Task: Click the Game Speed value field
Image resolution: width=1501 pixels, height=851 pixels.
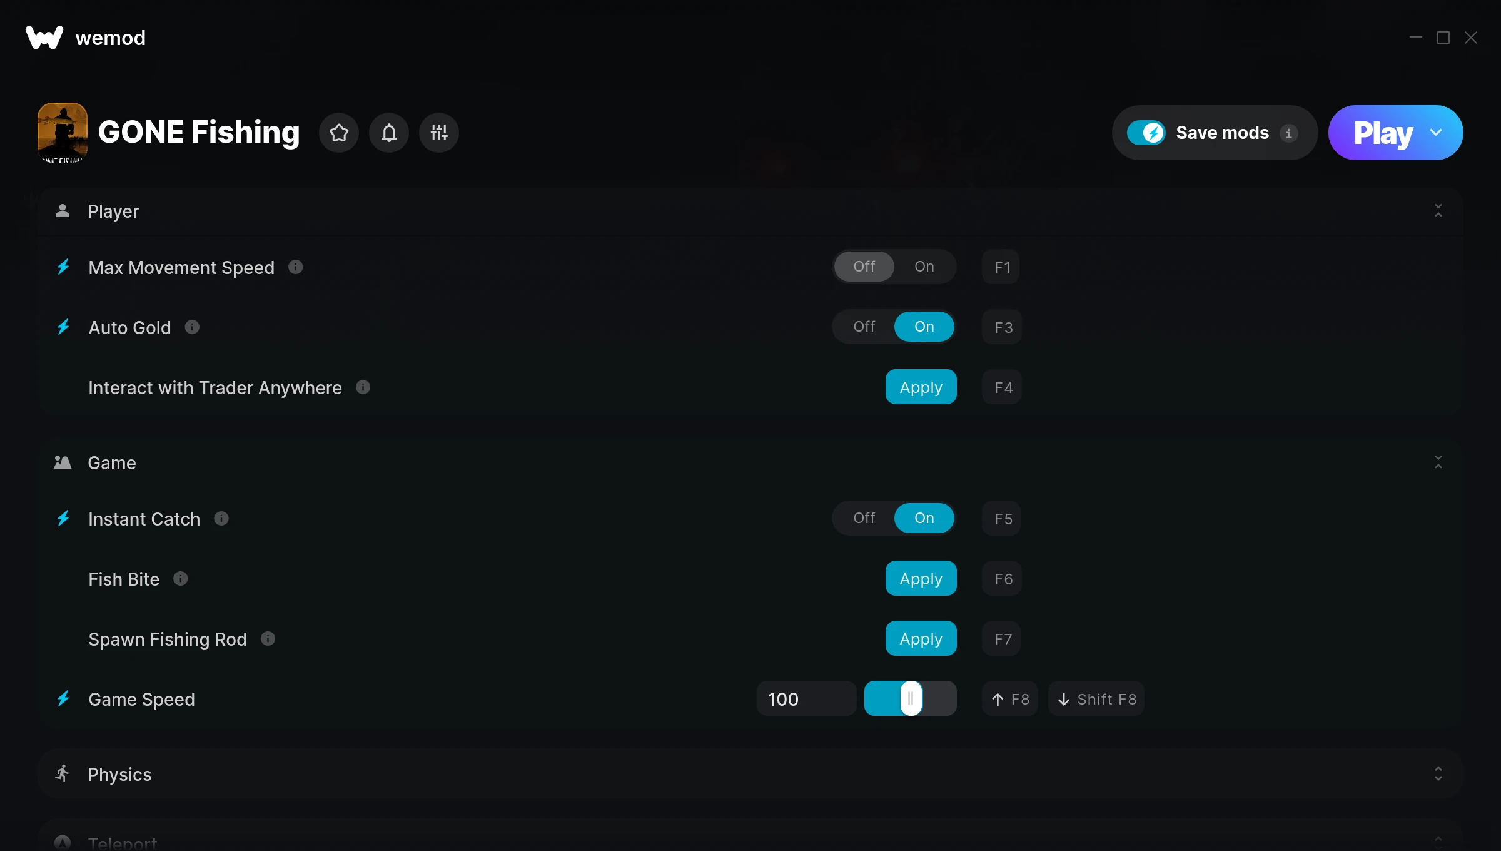Action: 807,699
